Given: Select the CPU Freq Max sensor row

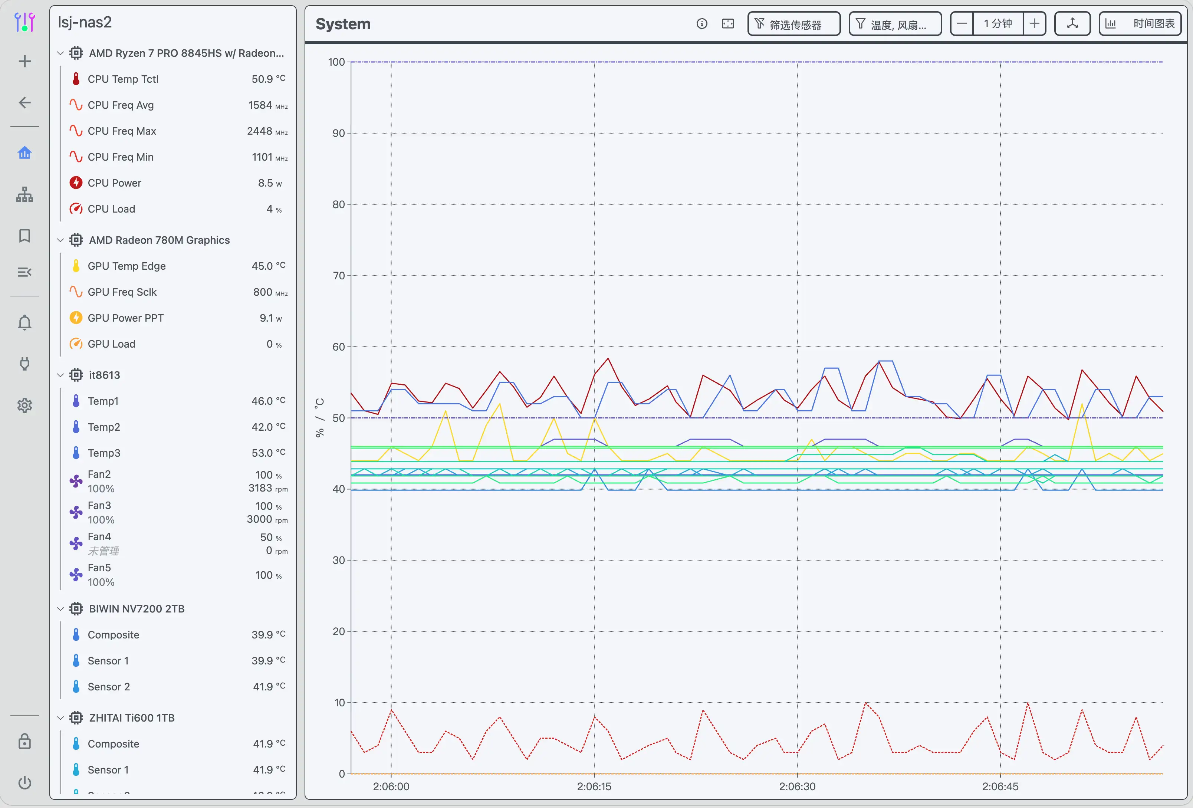Looking at the screenshot, I should (178, 131).
